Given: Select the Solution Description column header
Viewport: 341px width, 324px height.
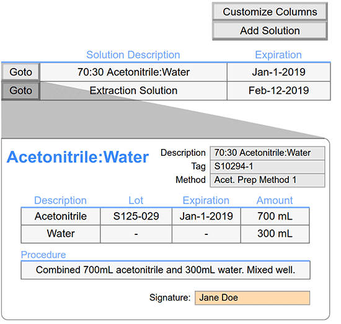Looking at the screenshot, I should 133,54.
